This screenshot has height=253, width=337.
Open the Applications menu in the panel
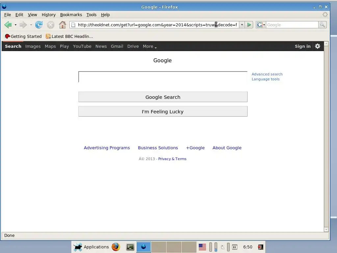(x=91, y=247)
